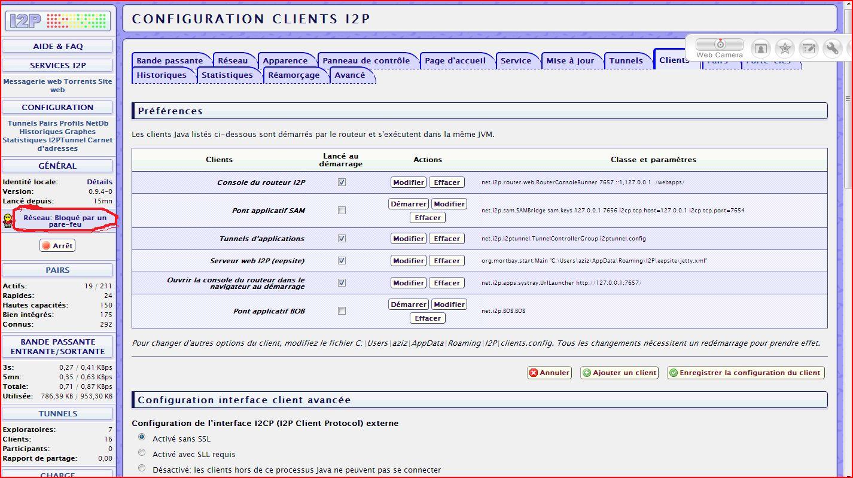Open the Mise à jour tab
The width and height of the screenshot is (853, 478).
click(571, 60)
